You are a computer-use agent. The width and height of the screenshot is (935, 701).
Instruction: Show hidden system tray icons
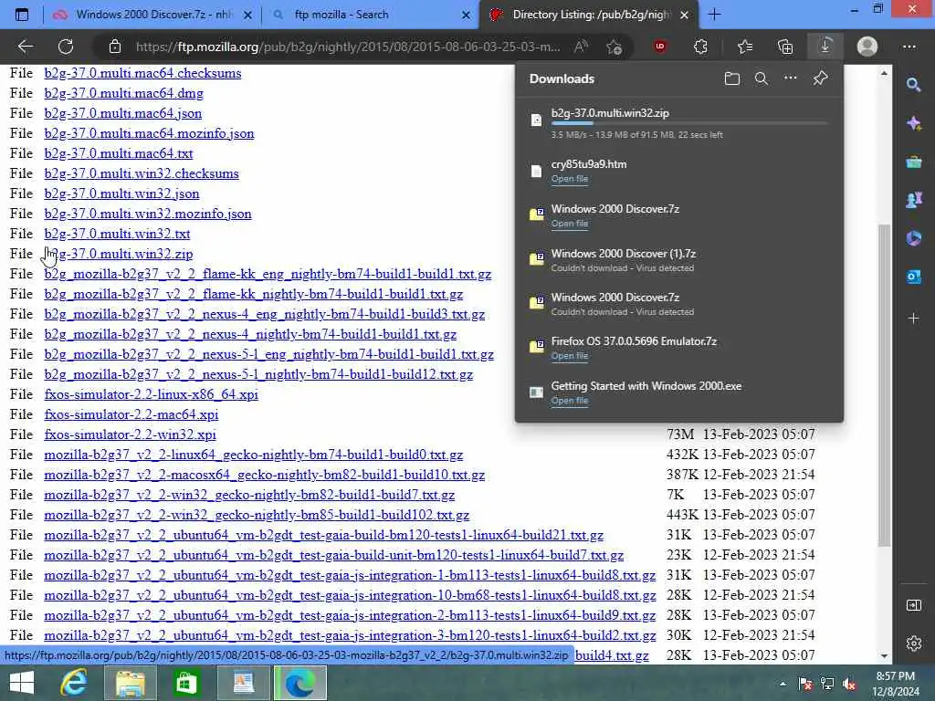[x=783, y=684]
